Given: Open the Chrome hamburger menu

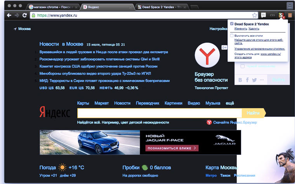Looking at the screenshot, I should (290, 15).
